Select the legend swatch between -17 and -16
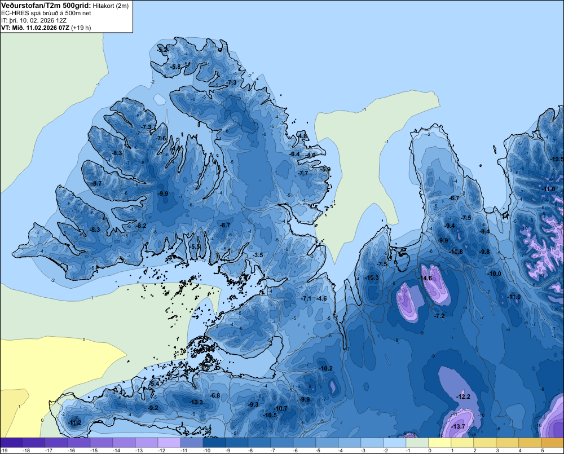Screen dimensions: 564x454 (56, 443)
